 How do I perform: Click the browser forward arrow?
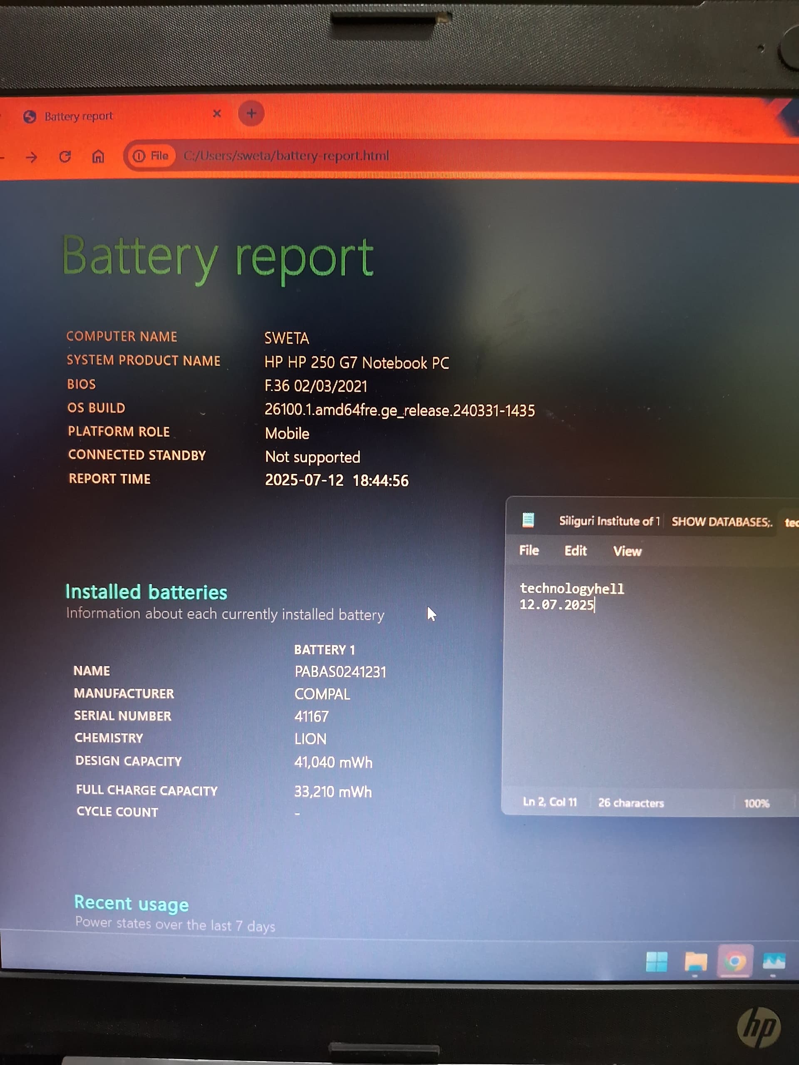coord(32,157)
